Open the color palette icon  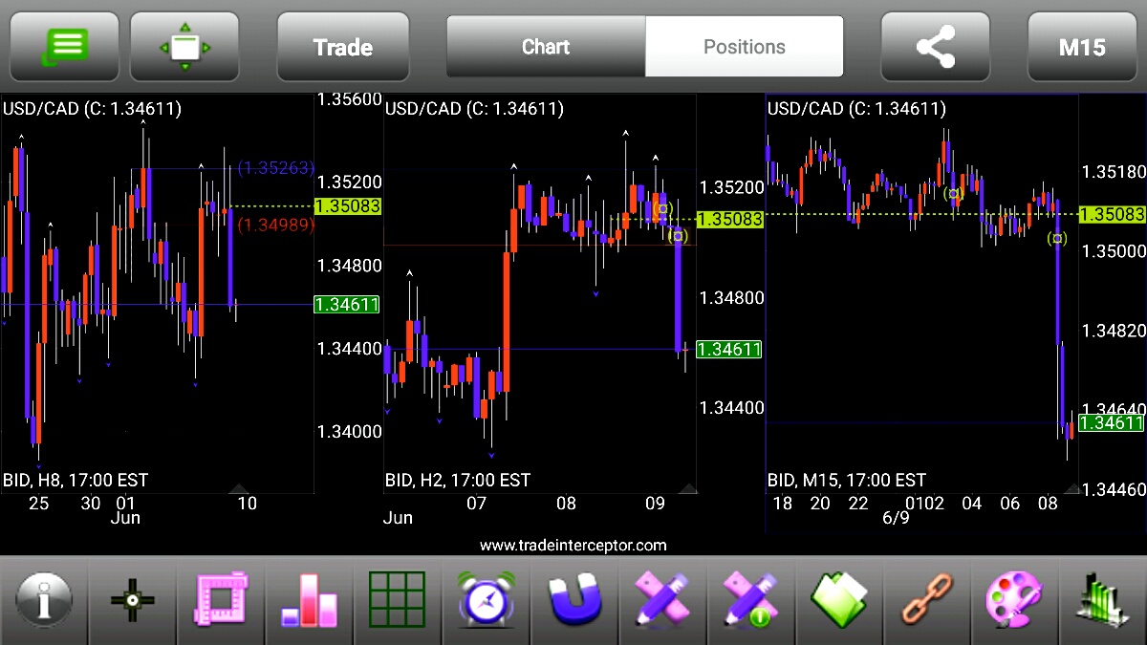1015,601
